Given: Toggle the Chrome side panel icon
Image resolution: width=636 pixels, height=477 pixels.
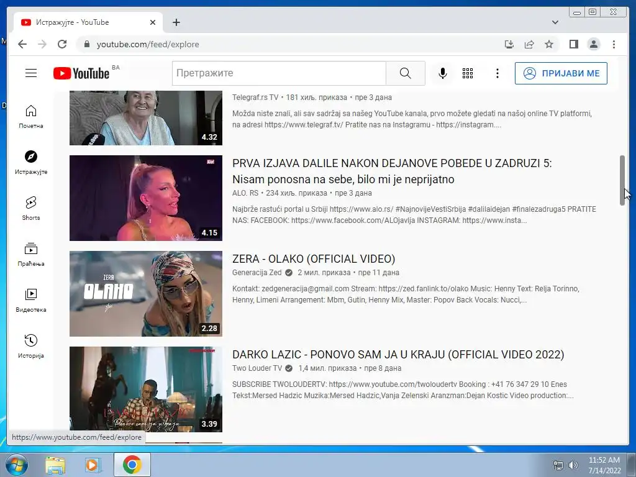Looking at the screenshot, I should (573, 44).
